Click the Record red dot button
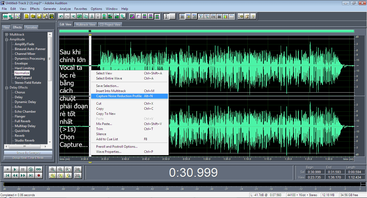This screenshot has width=367, height=198. point(39,176)
